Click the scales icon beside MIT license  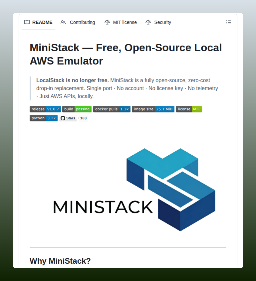click(x=107, y=22)
